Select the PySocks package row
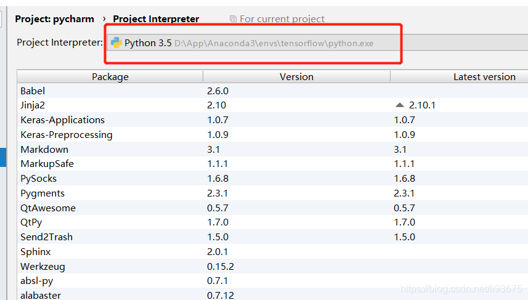Viewport: 528px width, 300px height. tap(272, 179)
